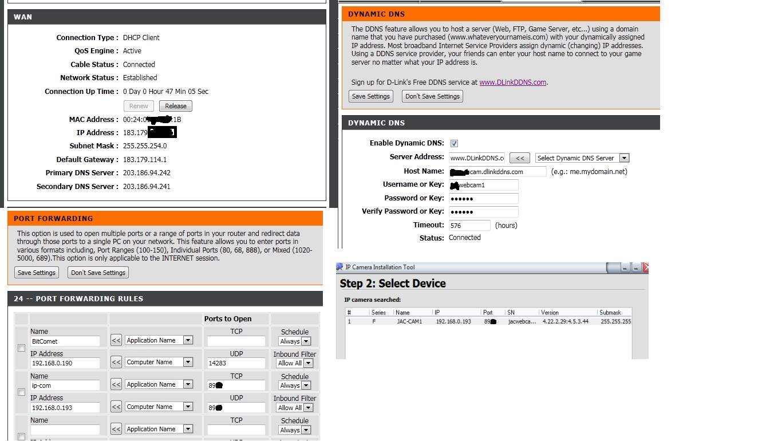Click the << button beside the ip-com name

(116, 384)
